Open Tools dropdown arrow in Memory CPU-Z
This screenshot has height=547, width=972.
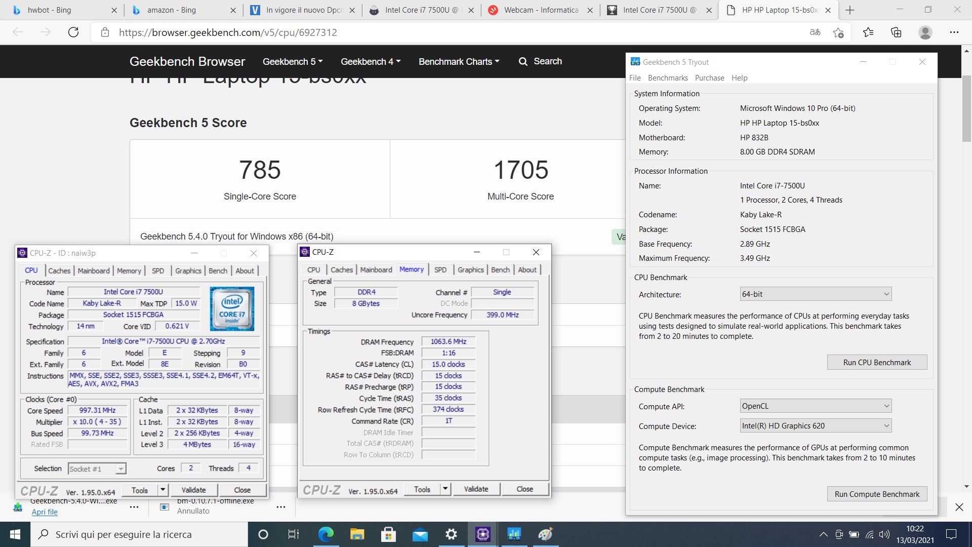click(445, 489)
